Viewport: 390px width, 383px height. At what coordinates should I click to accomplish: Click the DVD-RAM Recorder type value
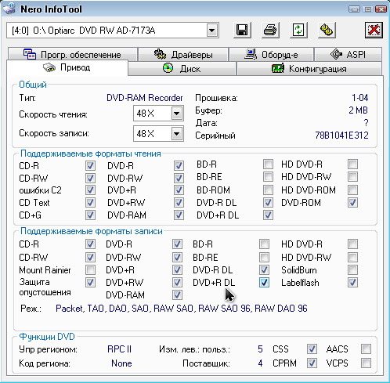pyautogui.click(x=145, y=98)
